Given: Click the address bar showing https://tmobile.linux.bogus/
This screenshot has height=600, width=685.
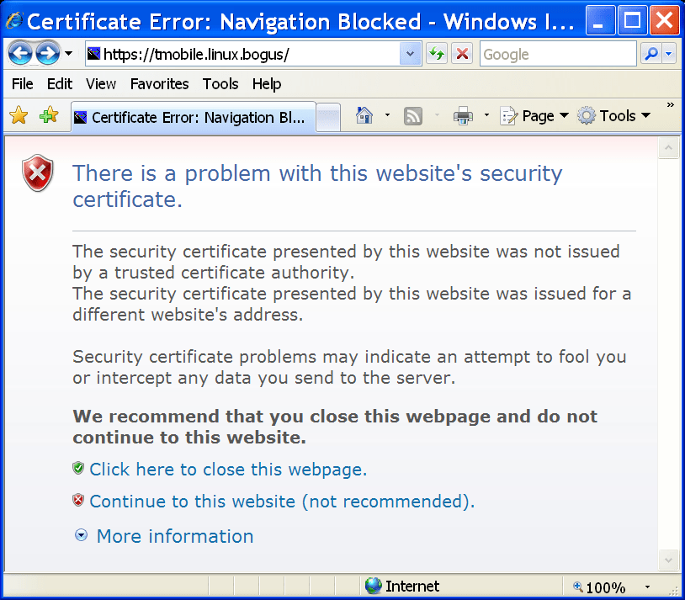Looking at the screenshot, I should [242, 54].
